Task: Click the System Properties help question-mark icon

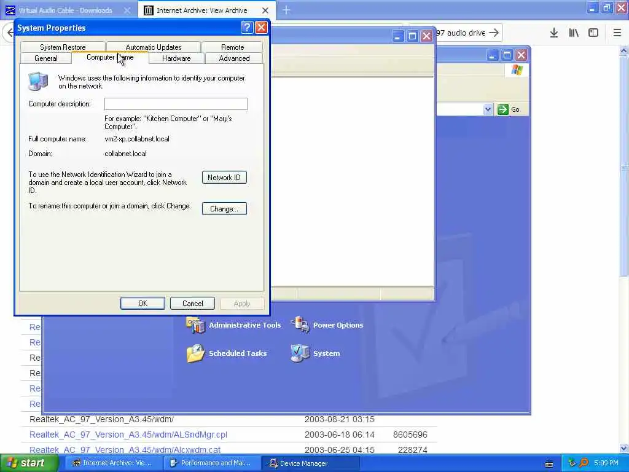Action: click(247, 27)
